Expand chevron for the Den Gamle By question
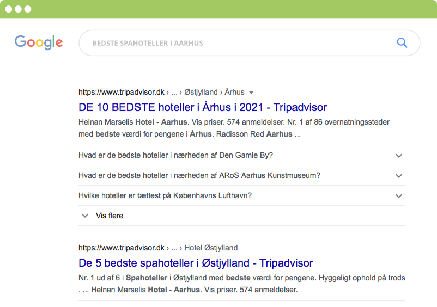Screen dimensions: 437x307 click(x=399, y=156)
